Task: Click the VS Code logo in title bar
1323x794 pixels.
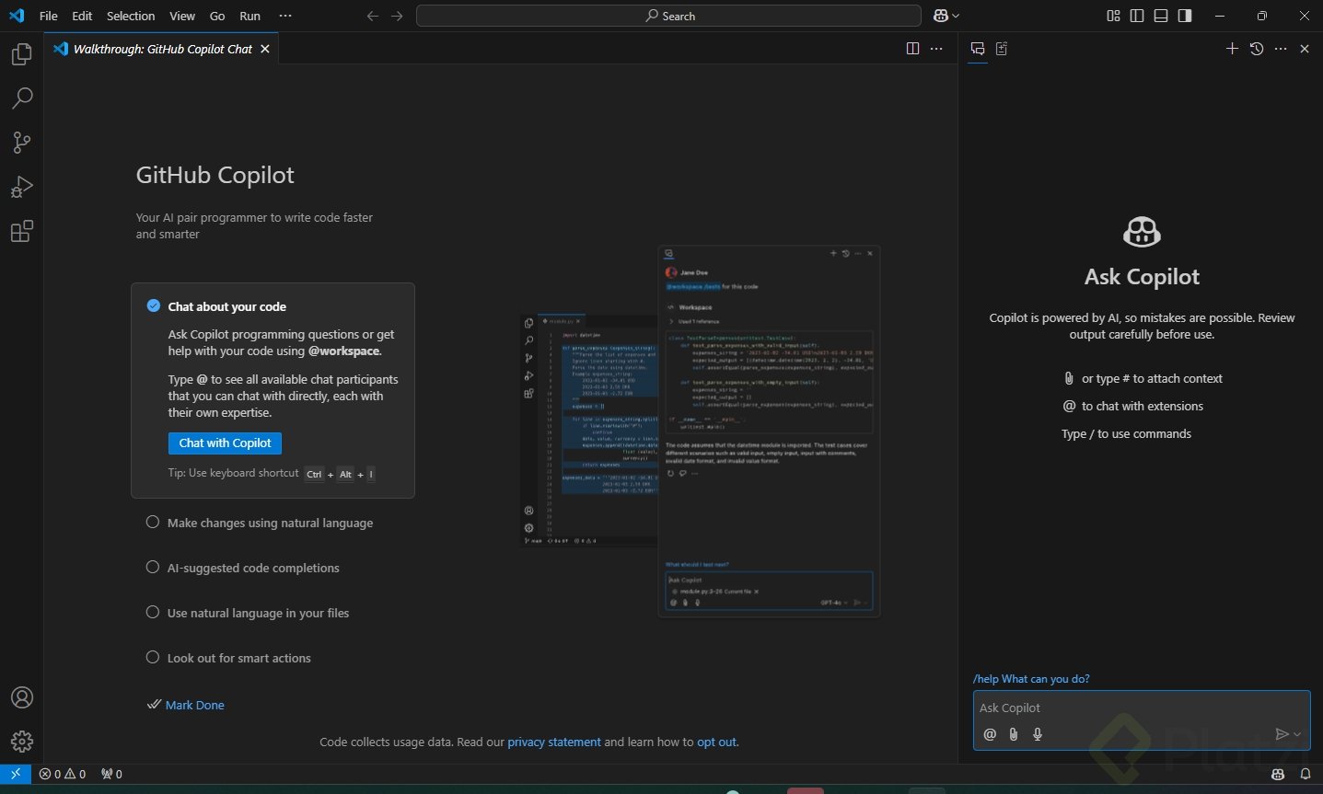Action: click(17, 16)
